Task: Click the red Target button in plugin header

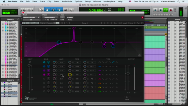Action: click(142, 18)
